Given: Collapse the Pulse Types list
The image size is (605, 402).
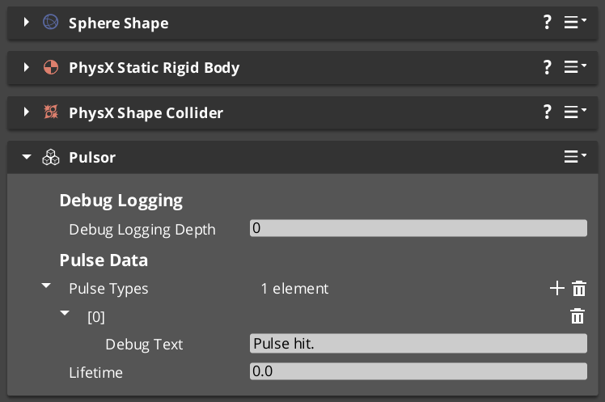Looking at the screenshot, I should [x=46, y=286].
